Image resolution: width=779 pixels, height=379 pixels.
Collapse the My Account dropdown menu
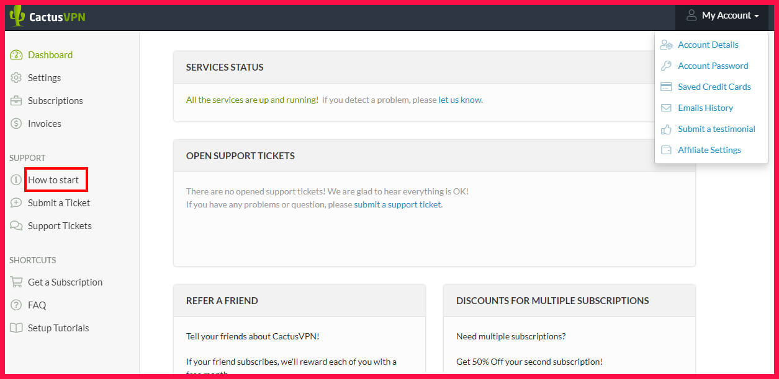click(723, 15)
